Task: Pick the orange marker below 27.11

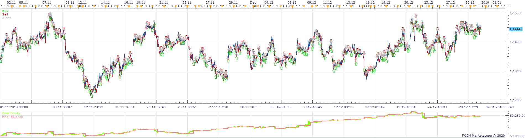Action: coord(210,6)
